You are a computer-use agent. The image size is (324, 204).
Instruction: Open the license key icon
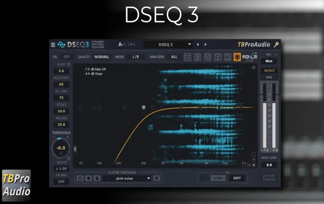coord(276,44)
